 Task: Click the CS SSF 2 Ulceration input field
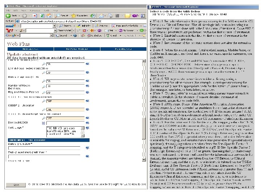(x=65, y=110)
